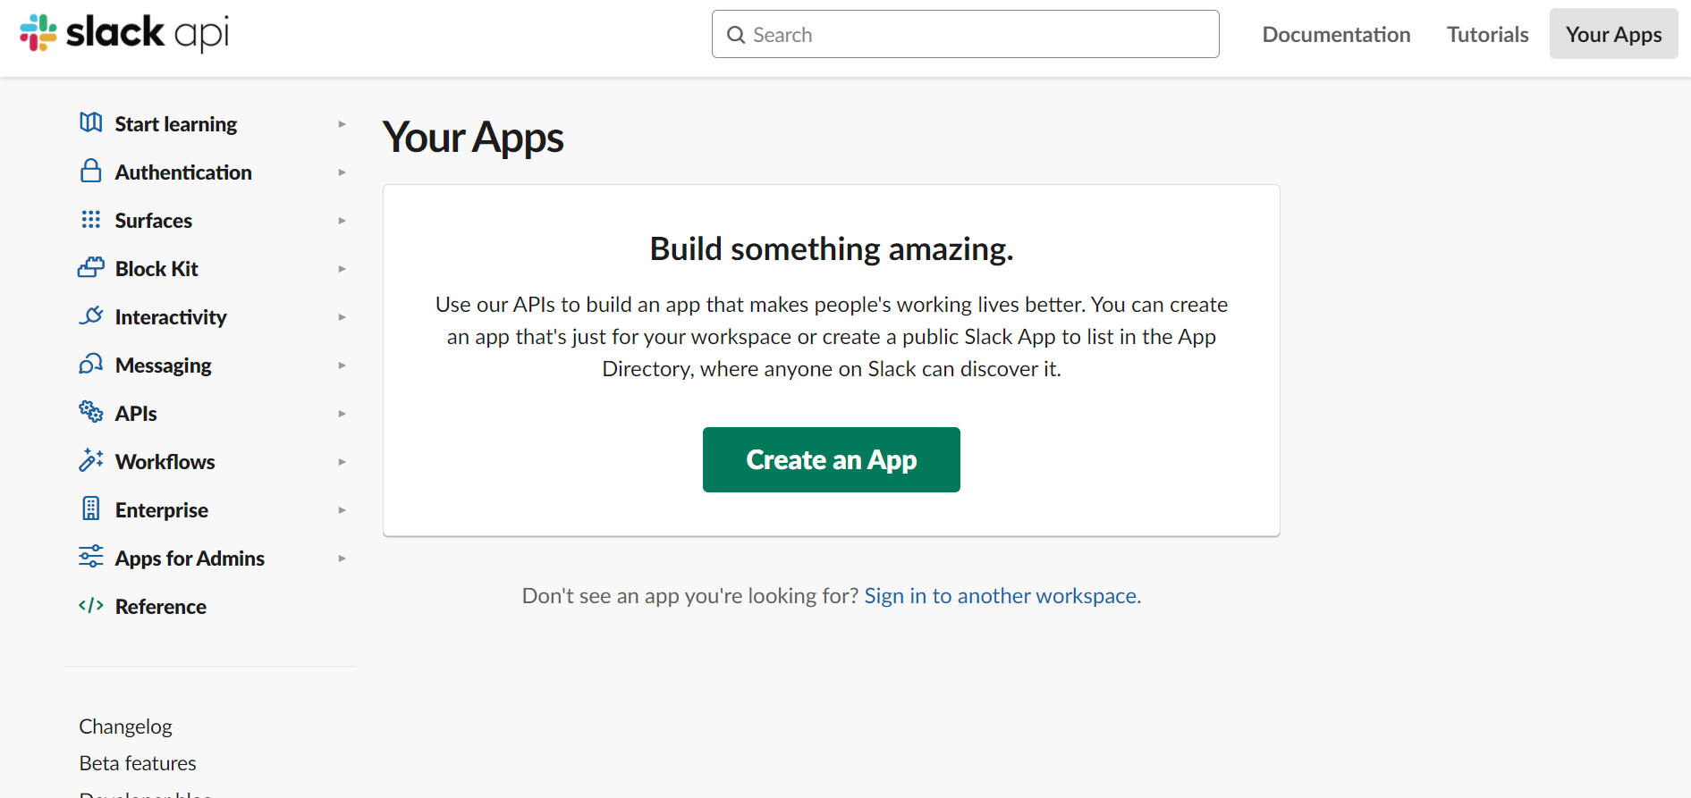Image resolution: width=1691 pixels, height=798 pixels.
Task: Click the Block Kit brick icon
Action: (91, 267)
